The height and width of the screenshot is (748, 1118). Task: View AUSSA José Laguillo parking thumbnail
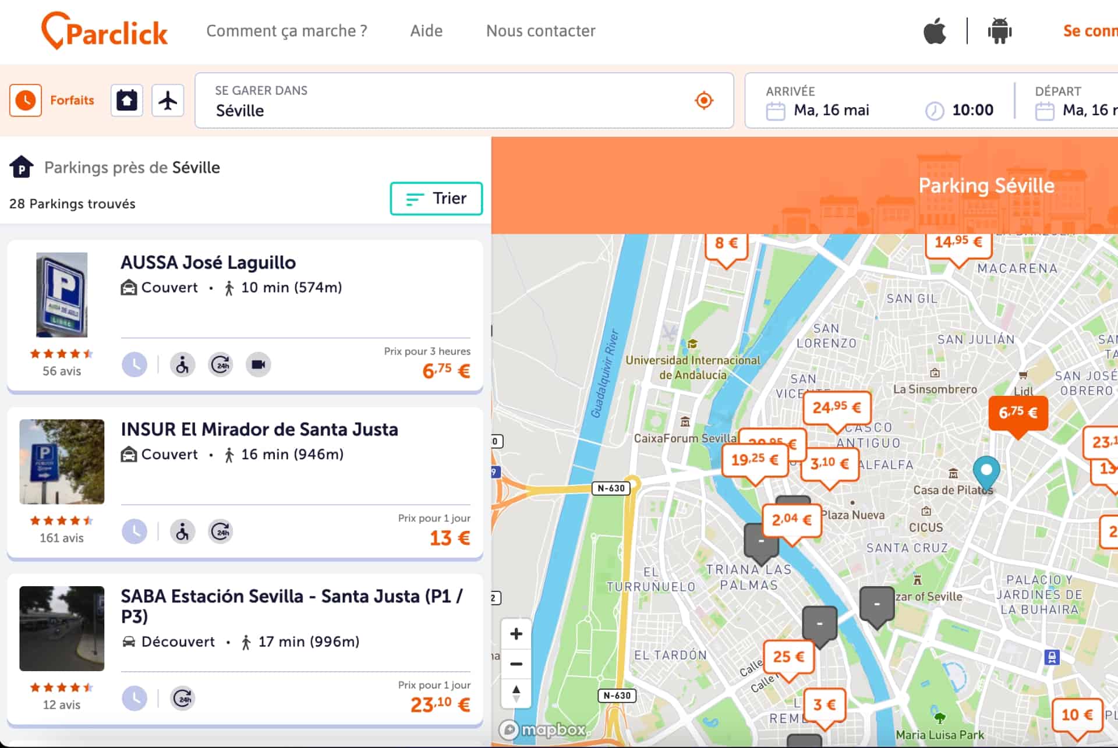click(62, 295)
